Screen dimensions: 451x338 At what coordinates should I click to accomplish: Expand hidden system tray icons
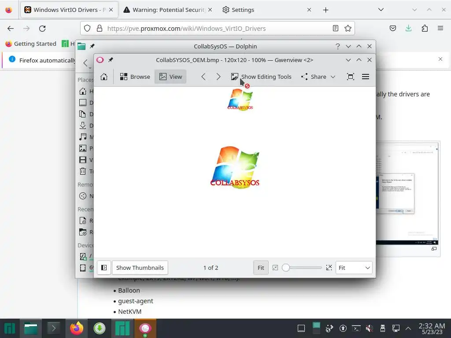pos(408,328)
